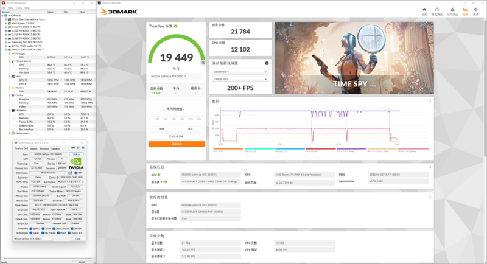Screen dimensions: 487x264
Task: Open the 3DMark Home tab icon
Action: (424, 10)
